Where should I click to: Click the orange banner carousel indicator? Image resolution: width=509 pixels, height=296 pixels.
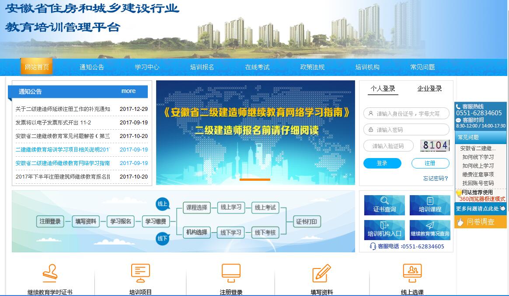255,179
